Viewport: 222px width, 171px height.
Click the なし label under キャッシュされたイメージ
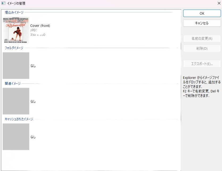pyautogui.click(x=33, y=137)
